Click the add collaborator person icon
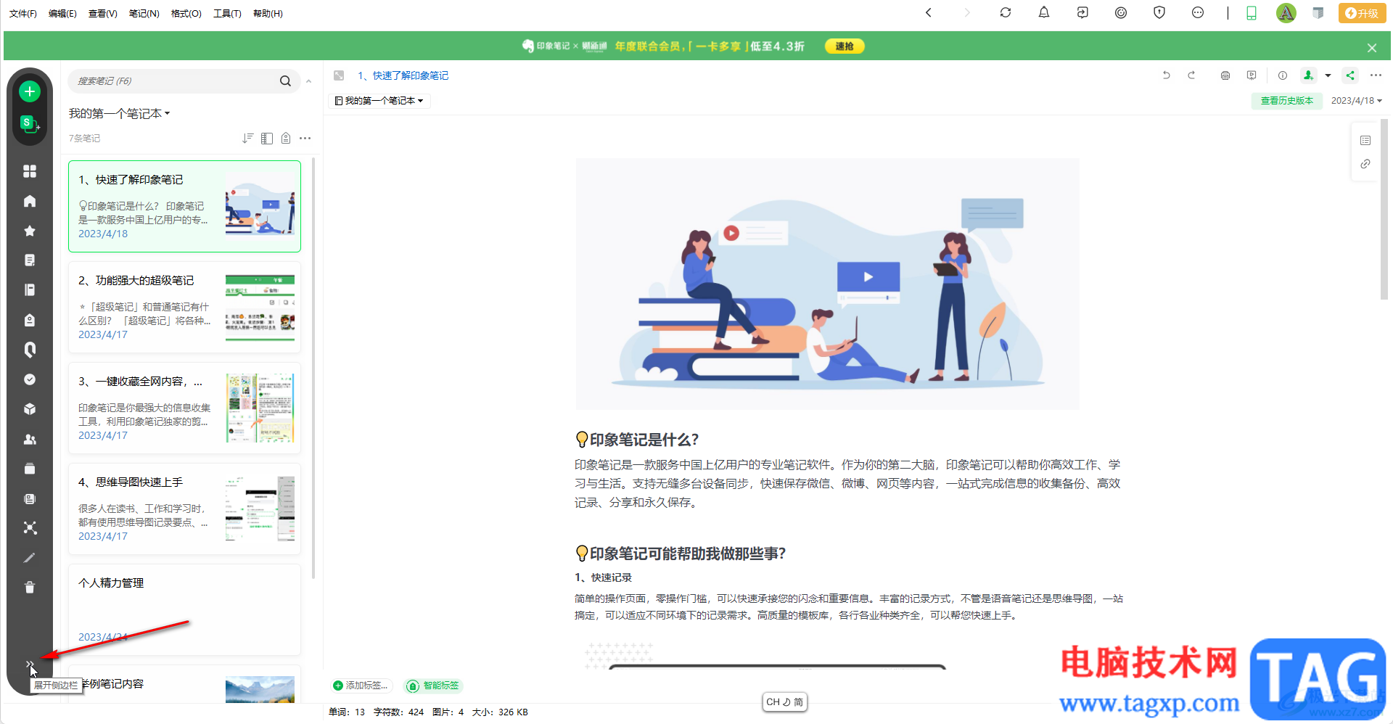Viewport: 1393px width, 724px height. tap(1308, 75)
